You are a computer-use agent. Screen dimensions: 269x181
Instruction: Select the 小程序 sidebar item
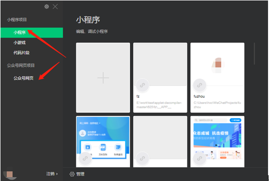(x=32, y=33)
